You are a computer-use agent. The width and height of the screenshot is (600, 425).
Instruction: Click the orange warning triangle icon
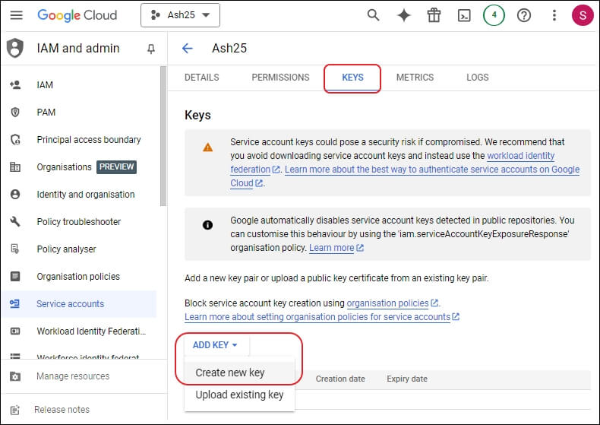coord(208,147)
